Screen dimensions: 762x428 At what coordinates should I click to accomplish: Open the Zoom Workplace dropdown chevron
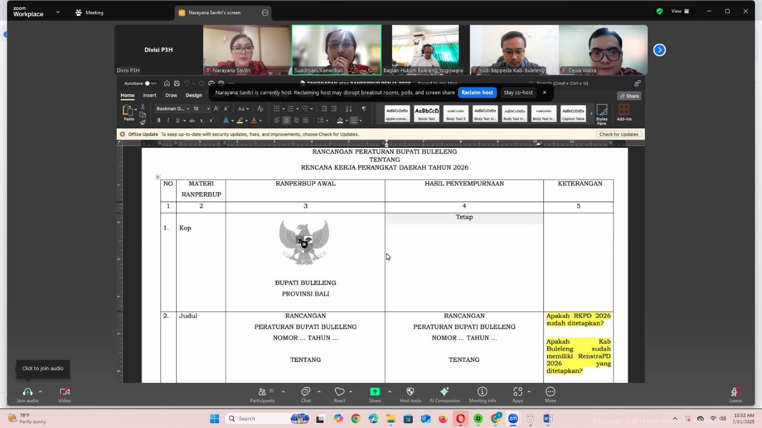click(x=58, y=12)
